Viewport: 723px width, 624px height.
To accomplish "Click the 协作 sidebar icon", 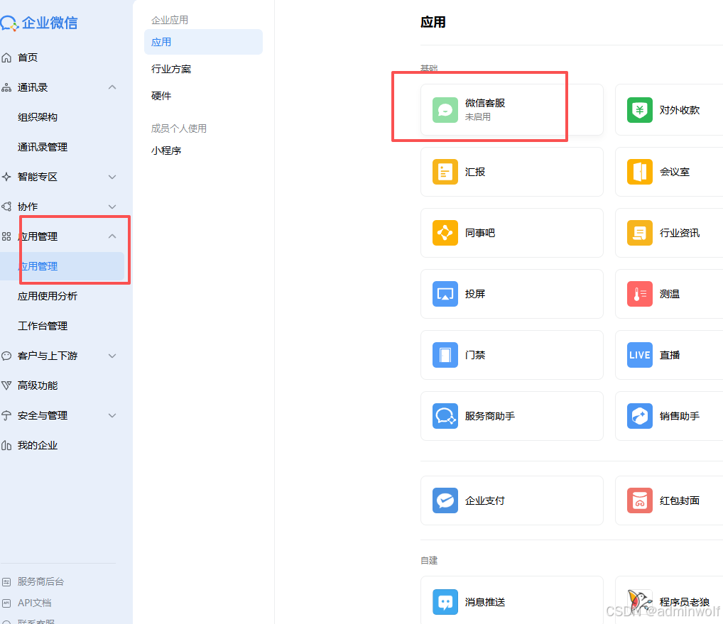I will (x=6, y=207).
